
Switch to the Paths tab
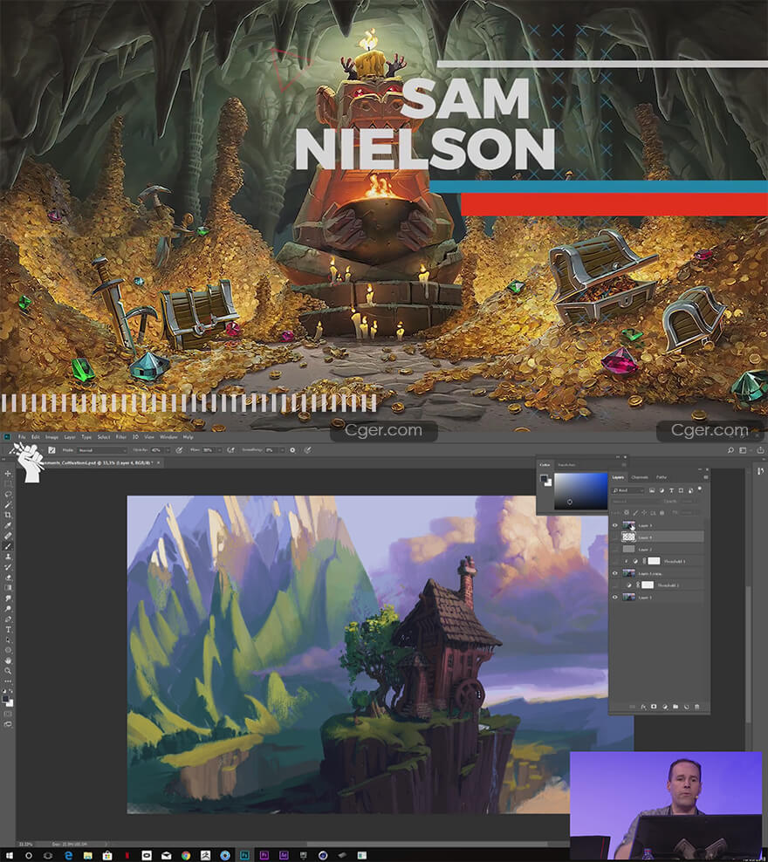(662, 477)
